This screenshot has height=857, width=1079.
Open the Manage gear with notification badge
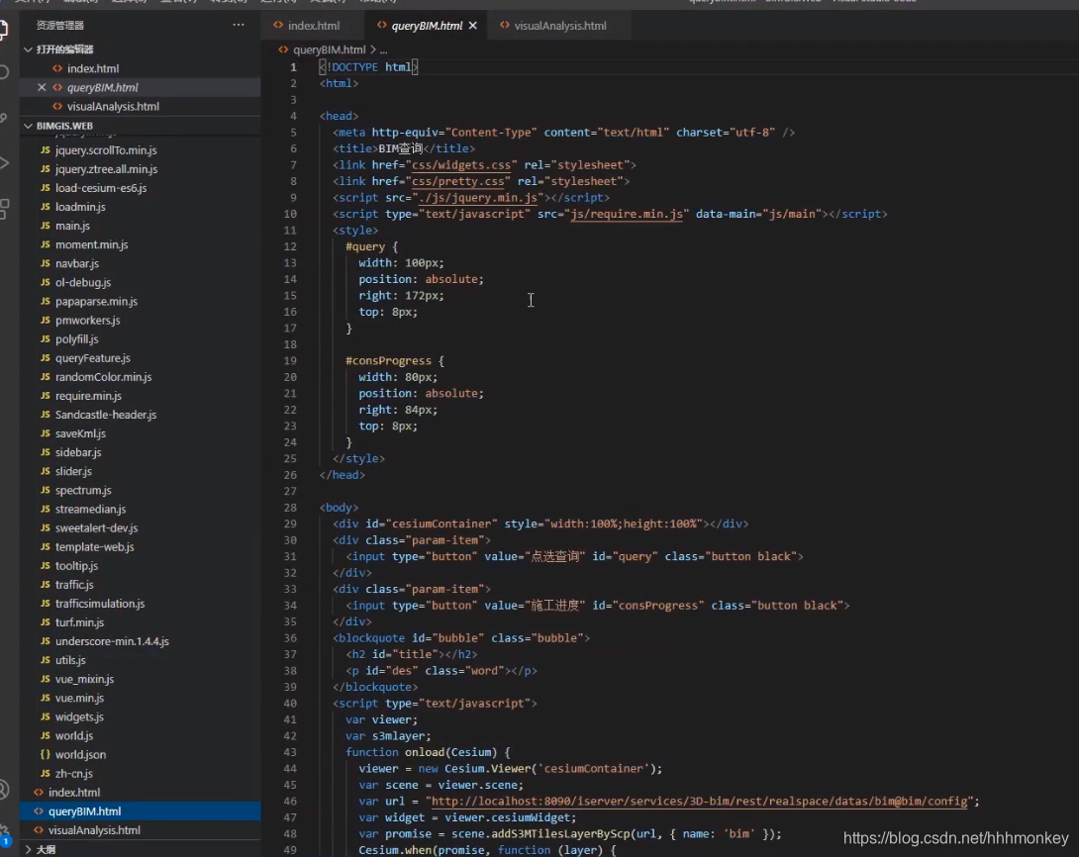(4, 834)
